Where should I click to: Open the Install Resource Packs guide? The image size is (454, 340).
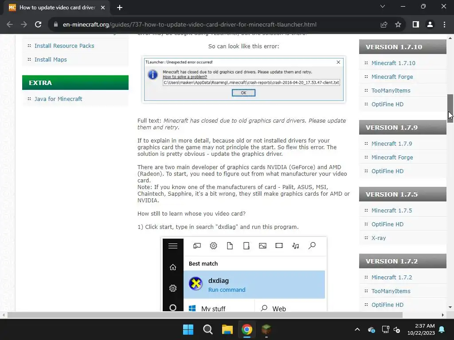click(64, 46)
